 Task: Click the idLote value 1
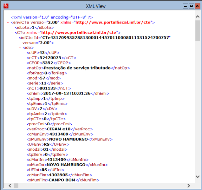tap(33, 28)
